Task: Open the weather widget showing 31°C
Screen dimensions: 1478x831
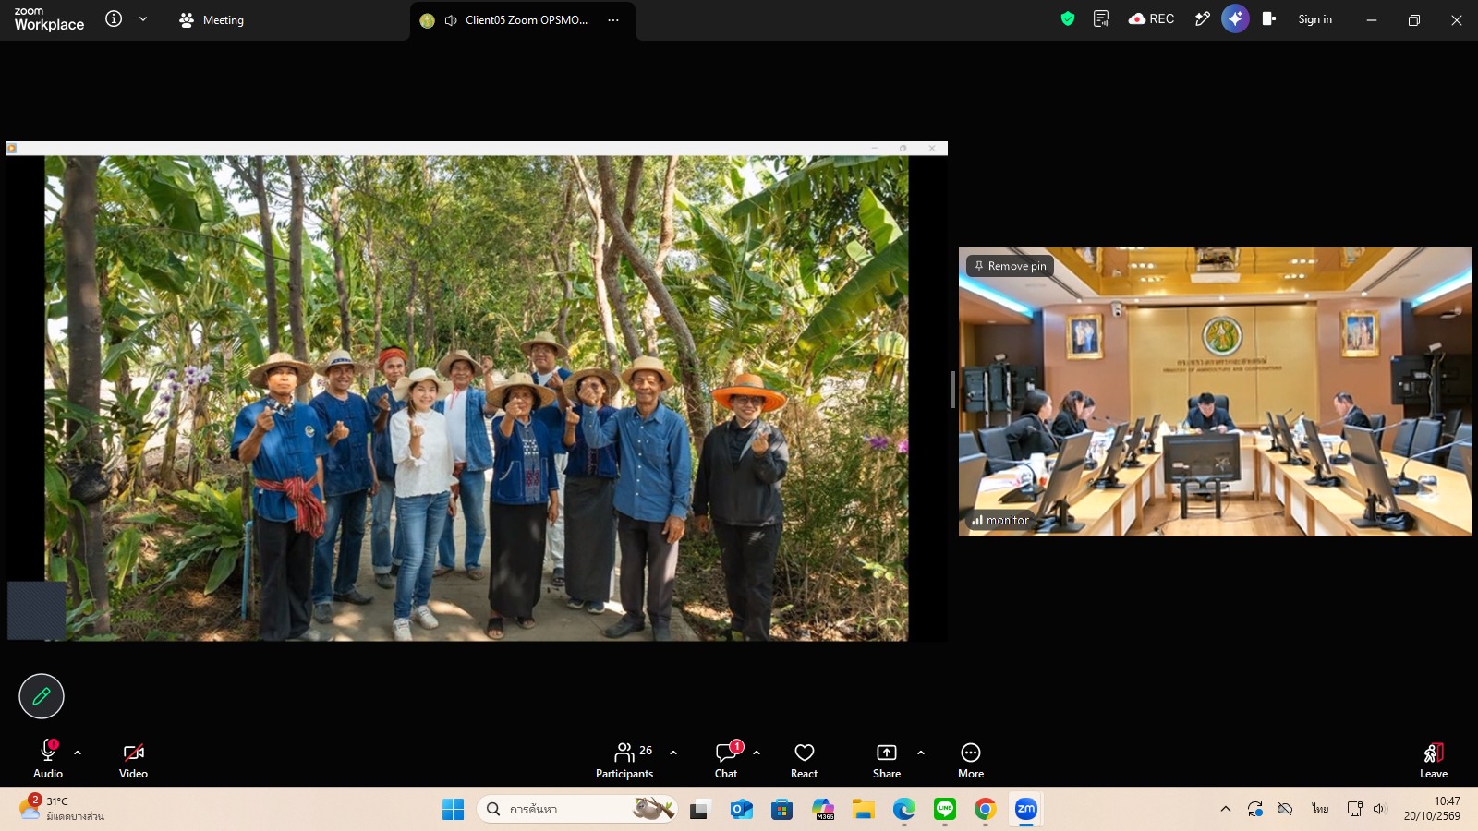Action: pos(63,809)
